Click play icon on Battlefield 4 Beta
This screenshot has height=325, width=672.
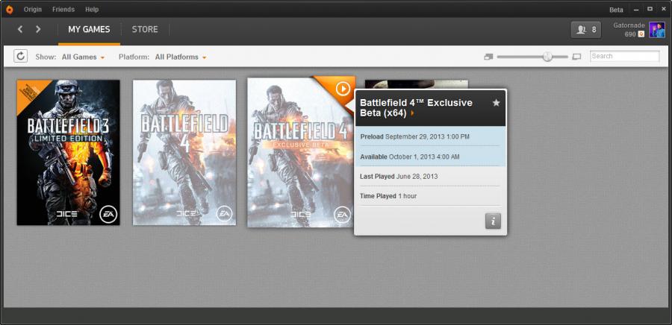[x=342, y=89]
